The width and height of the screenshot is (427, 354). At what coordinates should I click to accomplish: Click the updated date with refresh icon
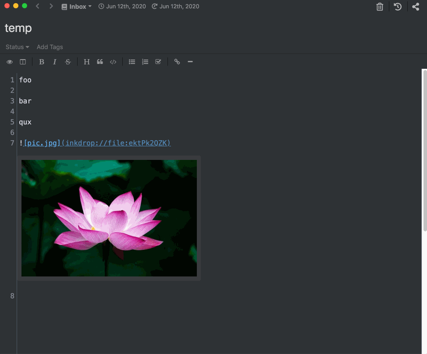[x=175, y=6]
